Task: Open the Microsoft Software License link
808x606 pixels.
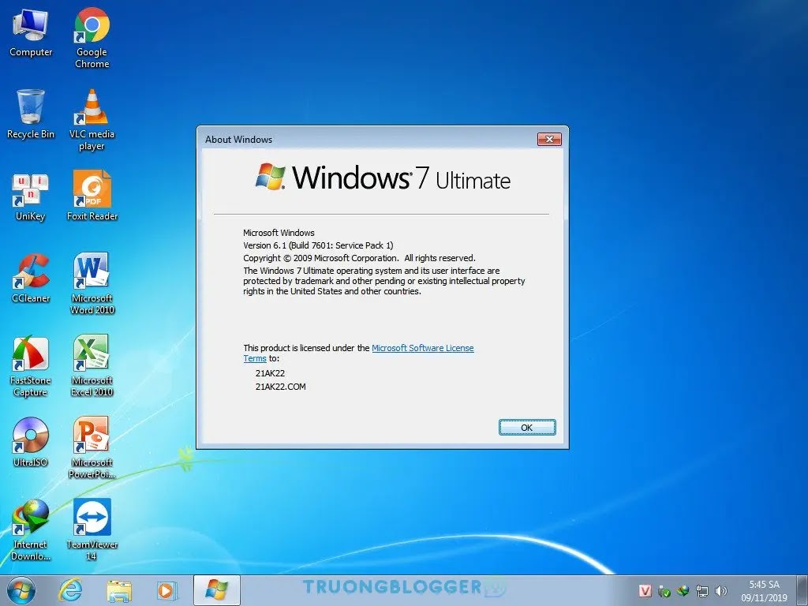Action: click(423, 348)
